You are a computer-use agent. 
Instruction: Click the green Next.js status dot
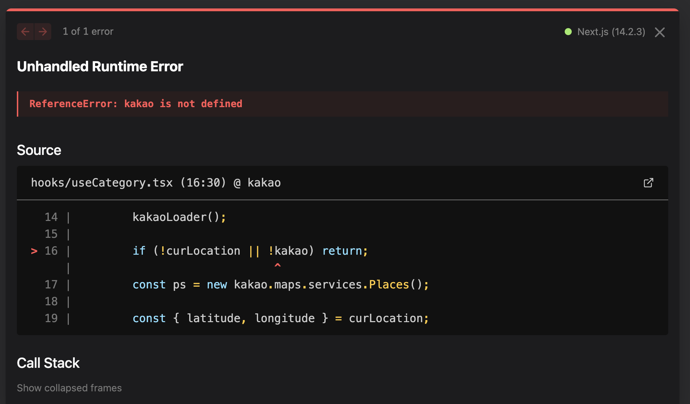click(568, 32)
